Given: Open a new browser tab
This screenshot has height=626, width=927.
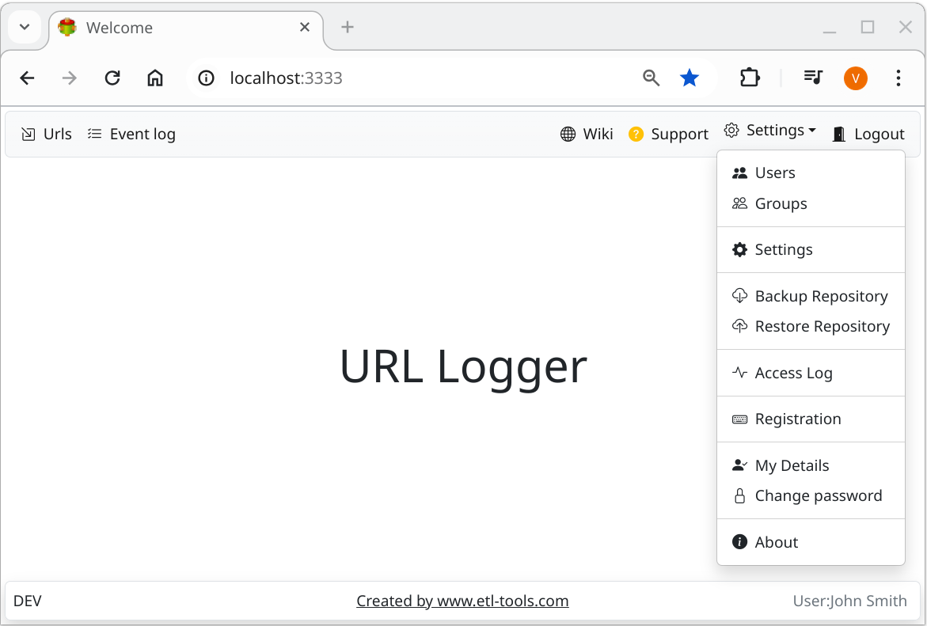Looking at the screenshot, I should 348,27.
